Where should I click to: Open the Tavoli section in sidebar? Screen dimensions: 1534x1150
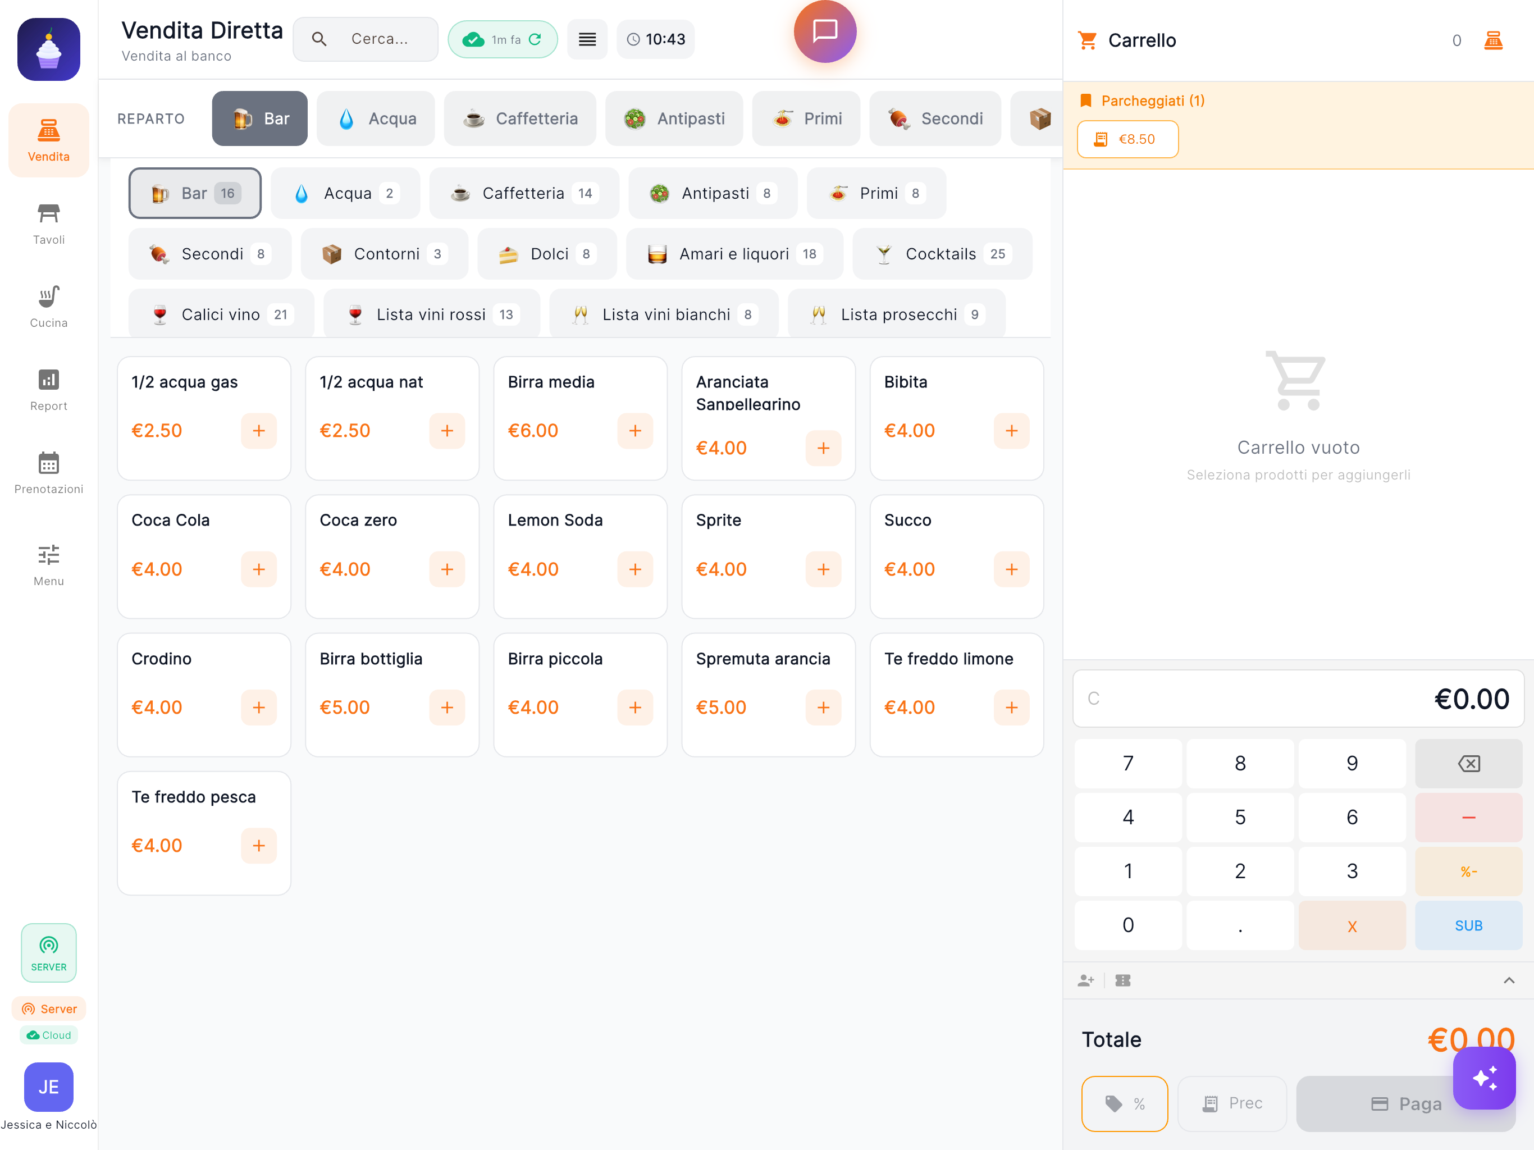point(48,223)
